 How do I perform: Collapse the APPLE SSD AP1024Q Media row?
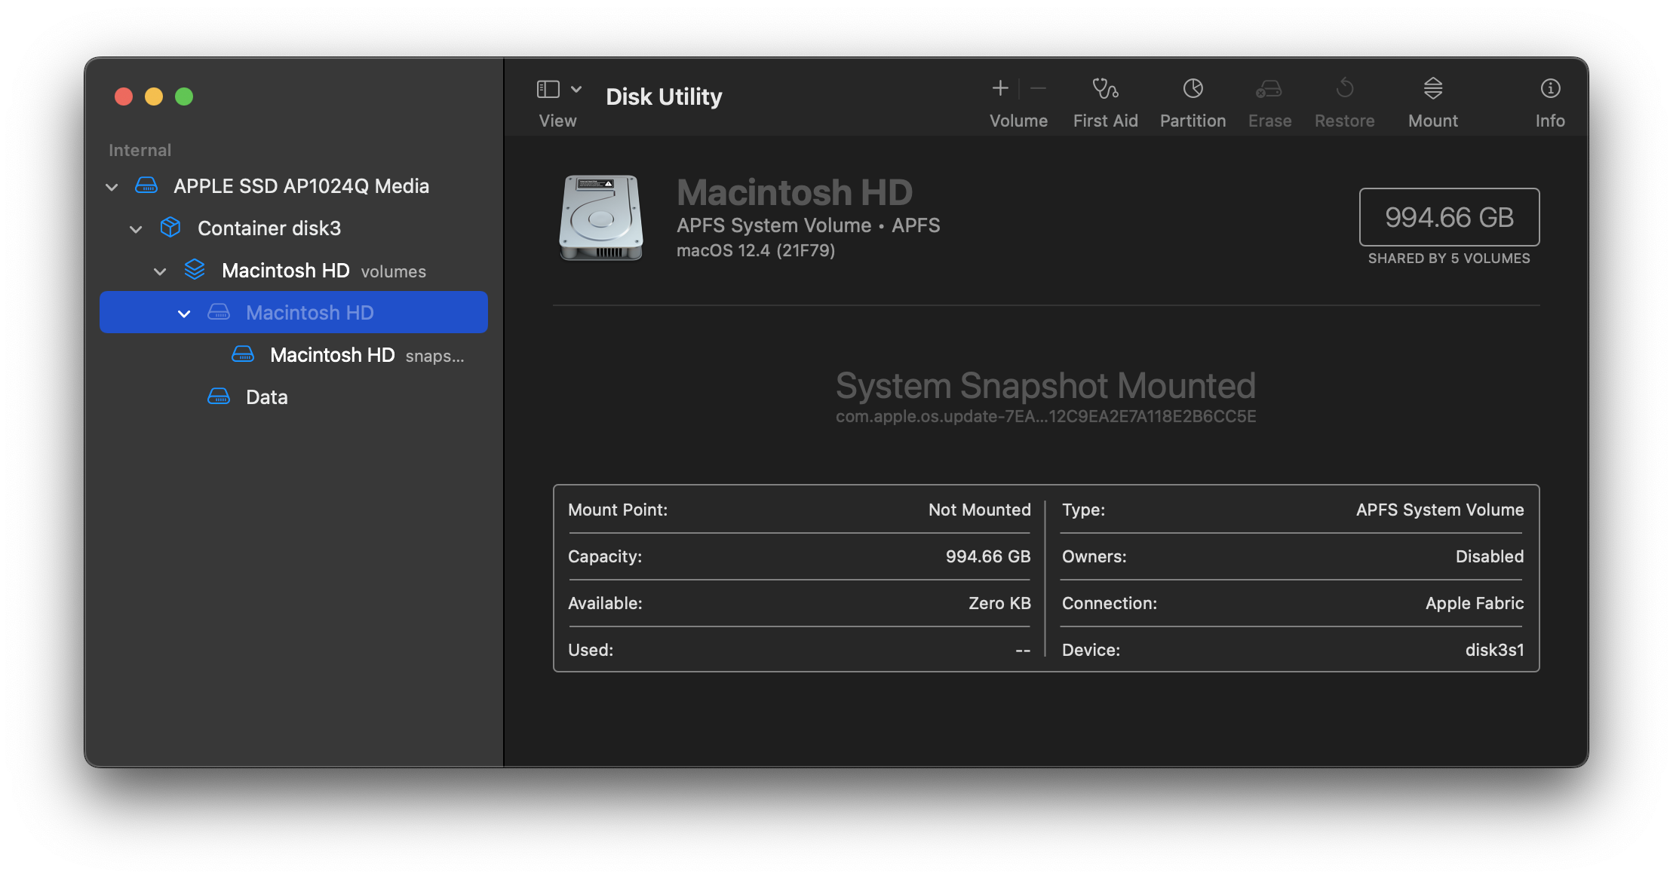pos(112,187)
